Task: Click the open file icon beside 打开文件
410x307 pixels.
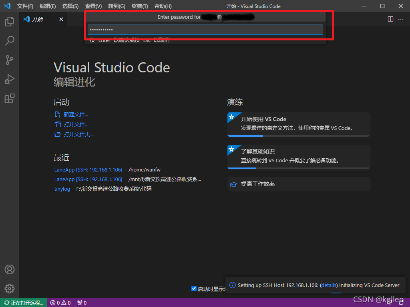Action: (58, 124)
